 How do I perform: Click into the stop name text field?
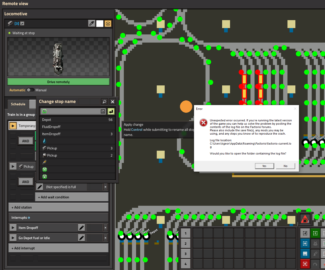point(74,111)
